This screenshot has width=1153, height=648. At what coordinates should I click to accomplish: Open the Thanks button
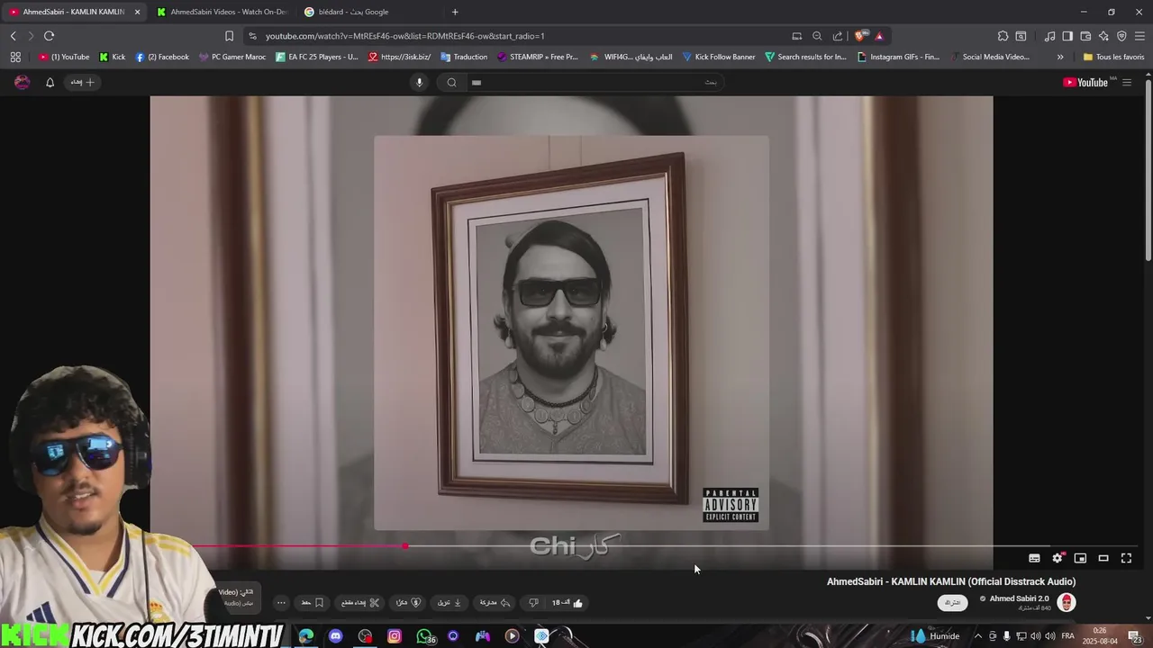coord(409,603)
